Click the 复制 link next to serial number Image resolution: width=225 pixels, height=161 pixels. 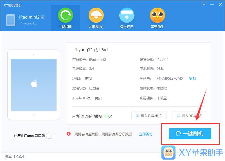click(x=192, y=79)
